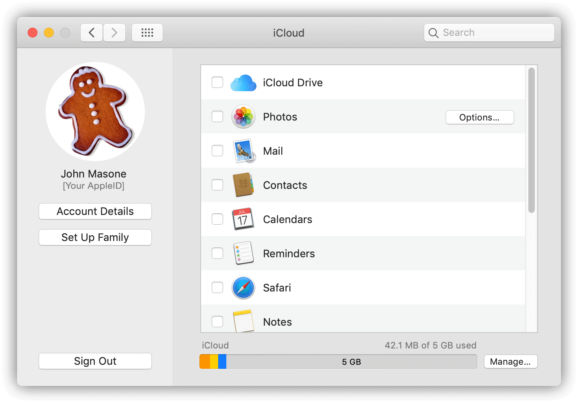Image resolution: width=578 pixels, height=403 pixels.
Task: Click the Contacts address book icon
Action: (x=243, y=185)
